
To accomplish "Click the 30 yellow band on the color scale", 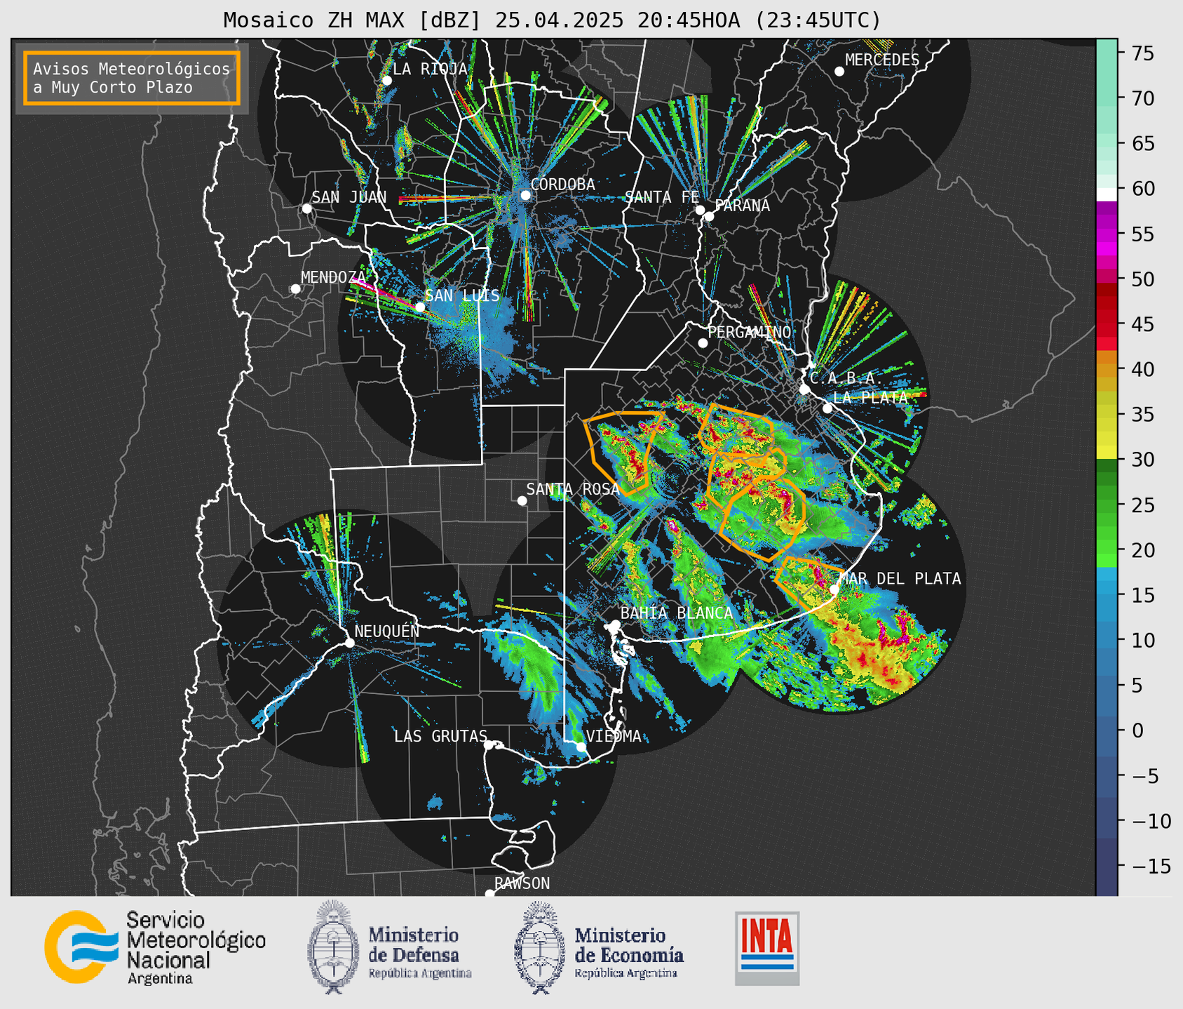I will pos(1107,453).
